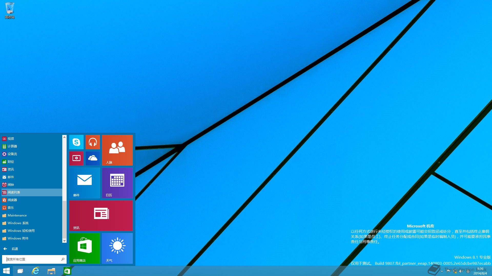Show hidden tray icons arrow
This screenshot has width=492, height=276.
(442, 271)
